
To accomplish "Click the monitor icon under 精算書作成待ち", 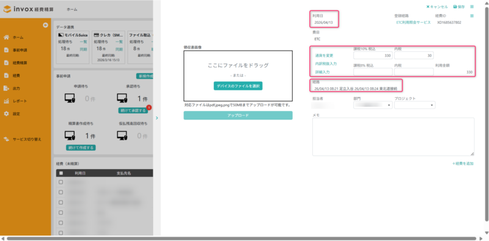I will (x=70, y=135).
